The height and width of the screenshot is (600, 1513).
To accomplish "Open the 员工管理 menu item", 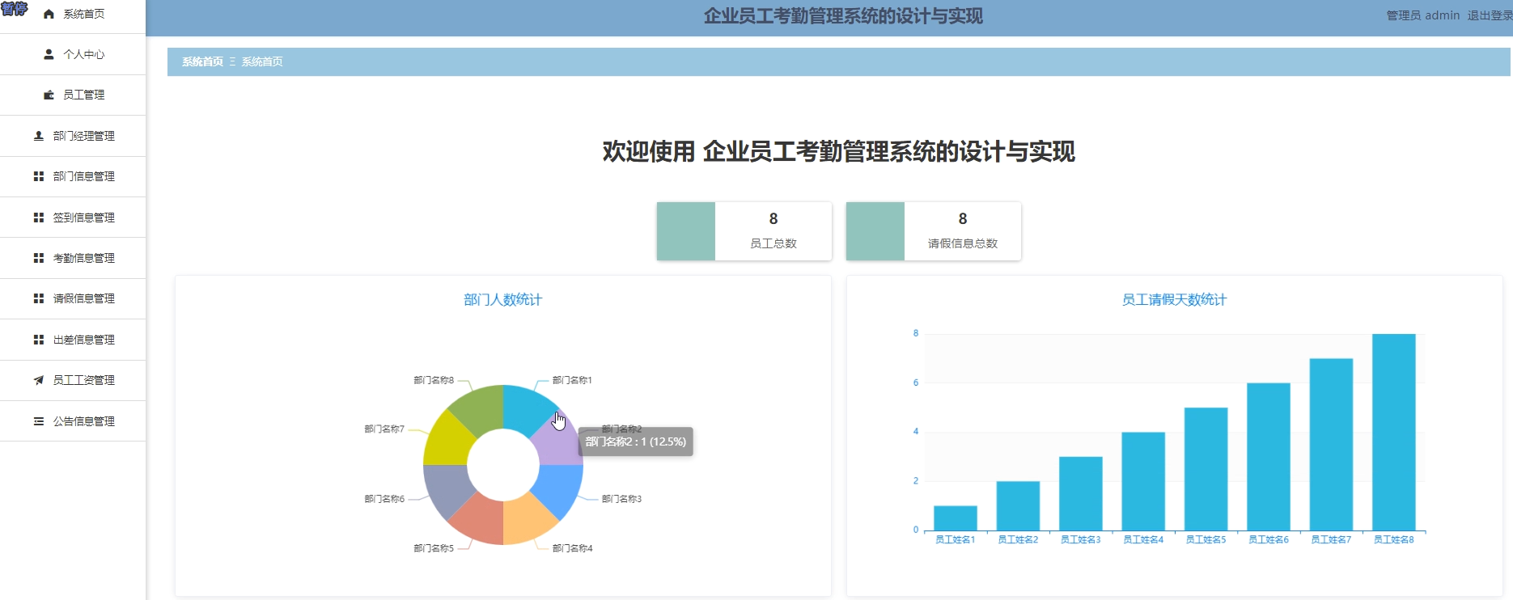I will pyautogui.click(x=73, y=95).
